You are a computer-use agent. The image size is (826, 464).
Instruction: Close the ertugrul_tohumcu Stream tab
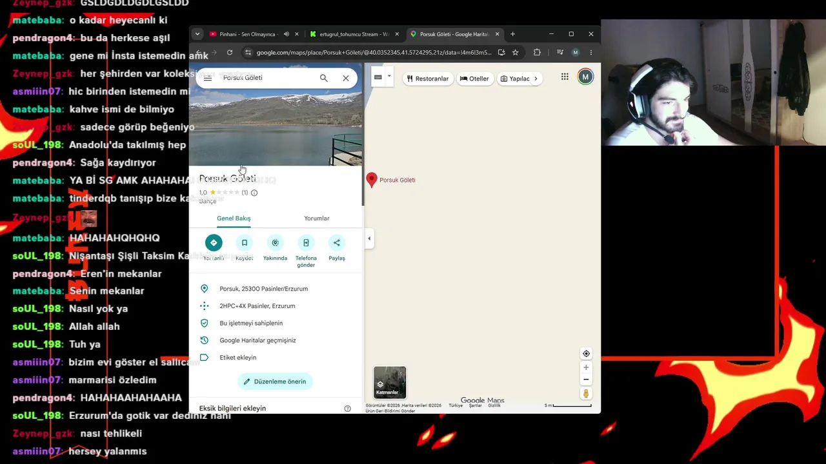(397, 34)
